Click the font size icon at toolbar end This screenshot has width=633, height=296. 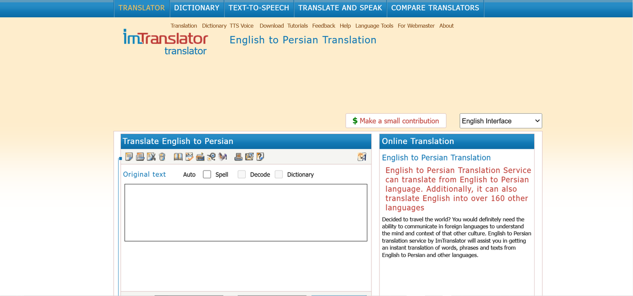(x=362, y=157)
